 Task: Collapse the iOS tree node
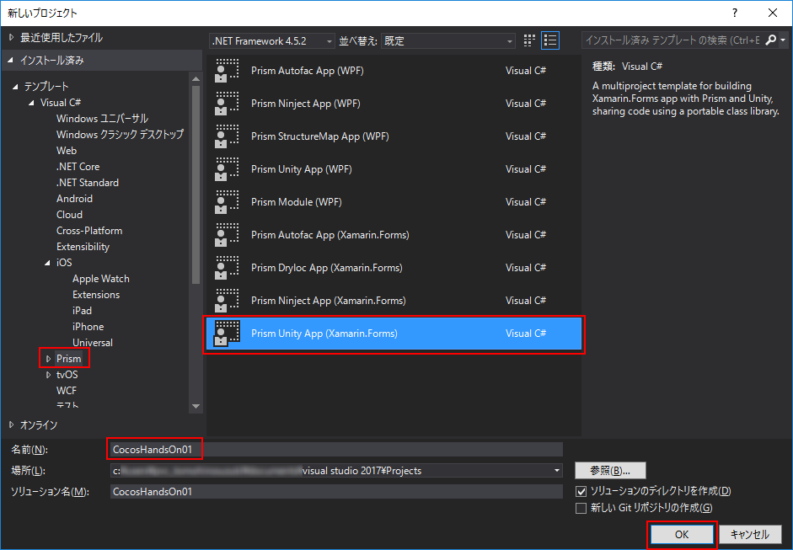click(47, 263)
